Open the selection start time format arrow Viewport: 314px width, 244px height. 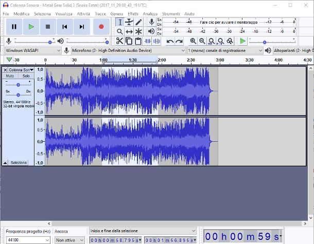click(140, 240)
